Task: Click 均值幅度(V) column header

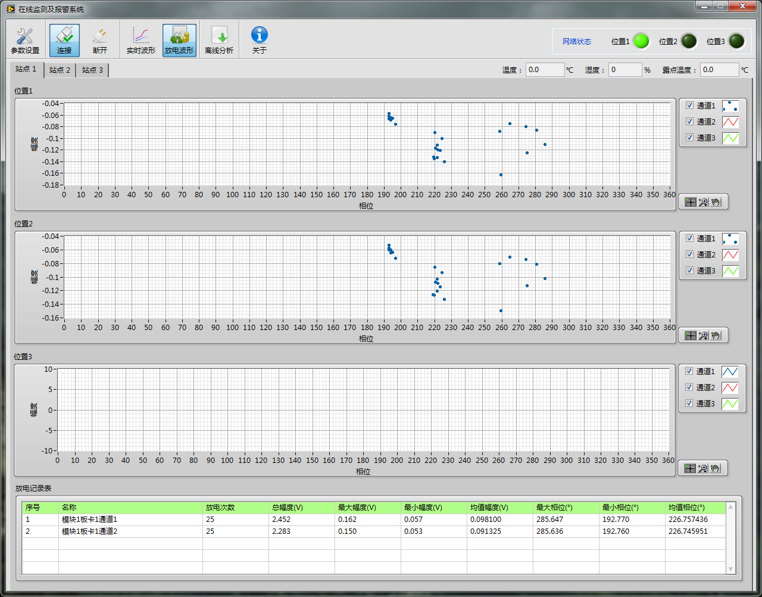Action: tap(500, 508)
